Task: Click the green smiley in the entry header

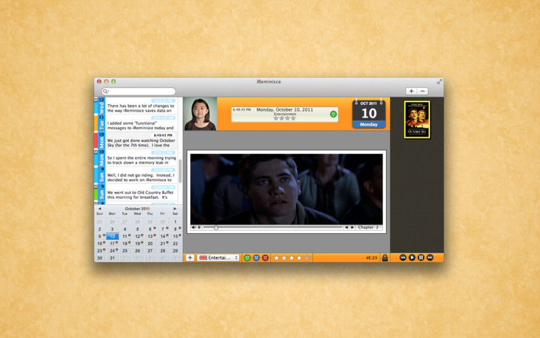Action: (x=333, y=114)
